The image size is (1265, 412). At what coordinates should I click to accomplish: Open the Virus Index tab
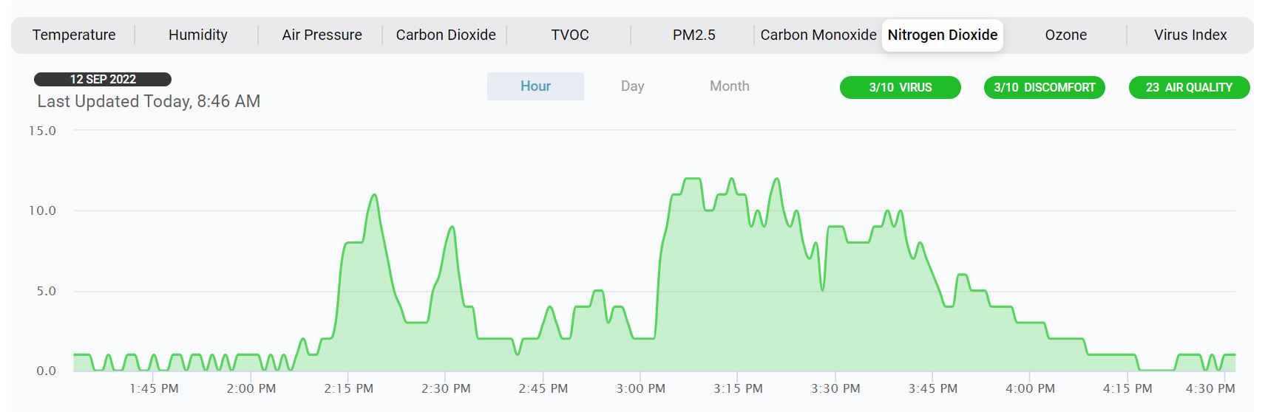pyautogui.click(x=1190, y=35)
